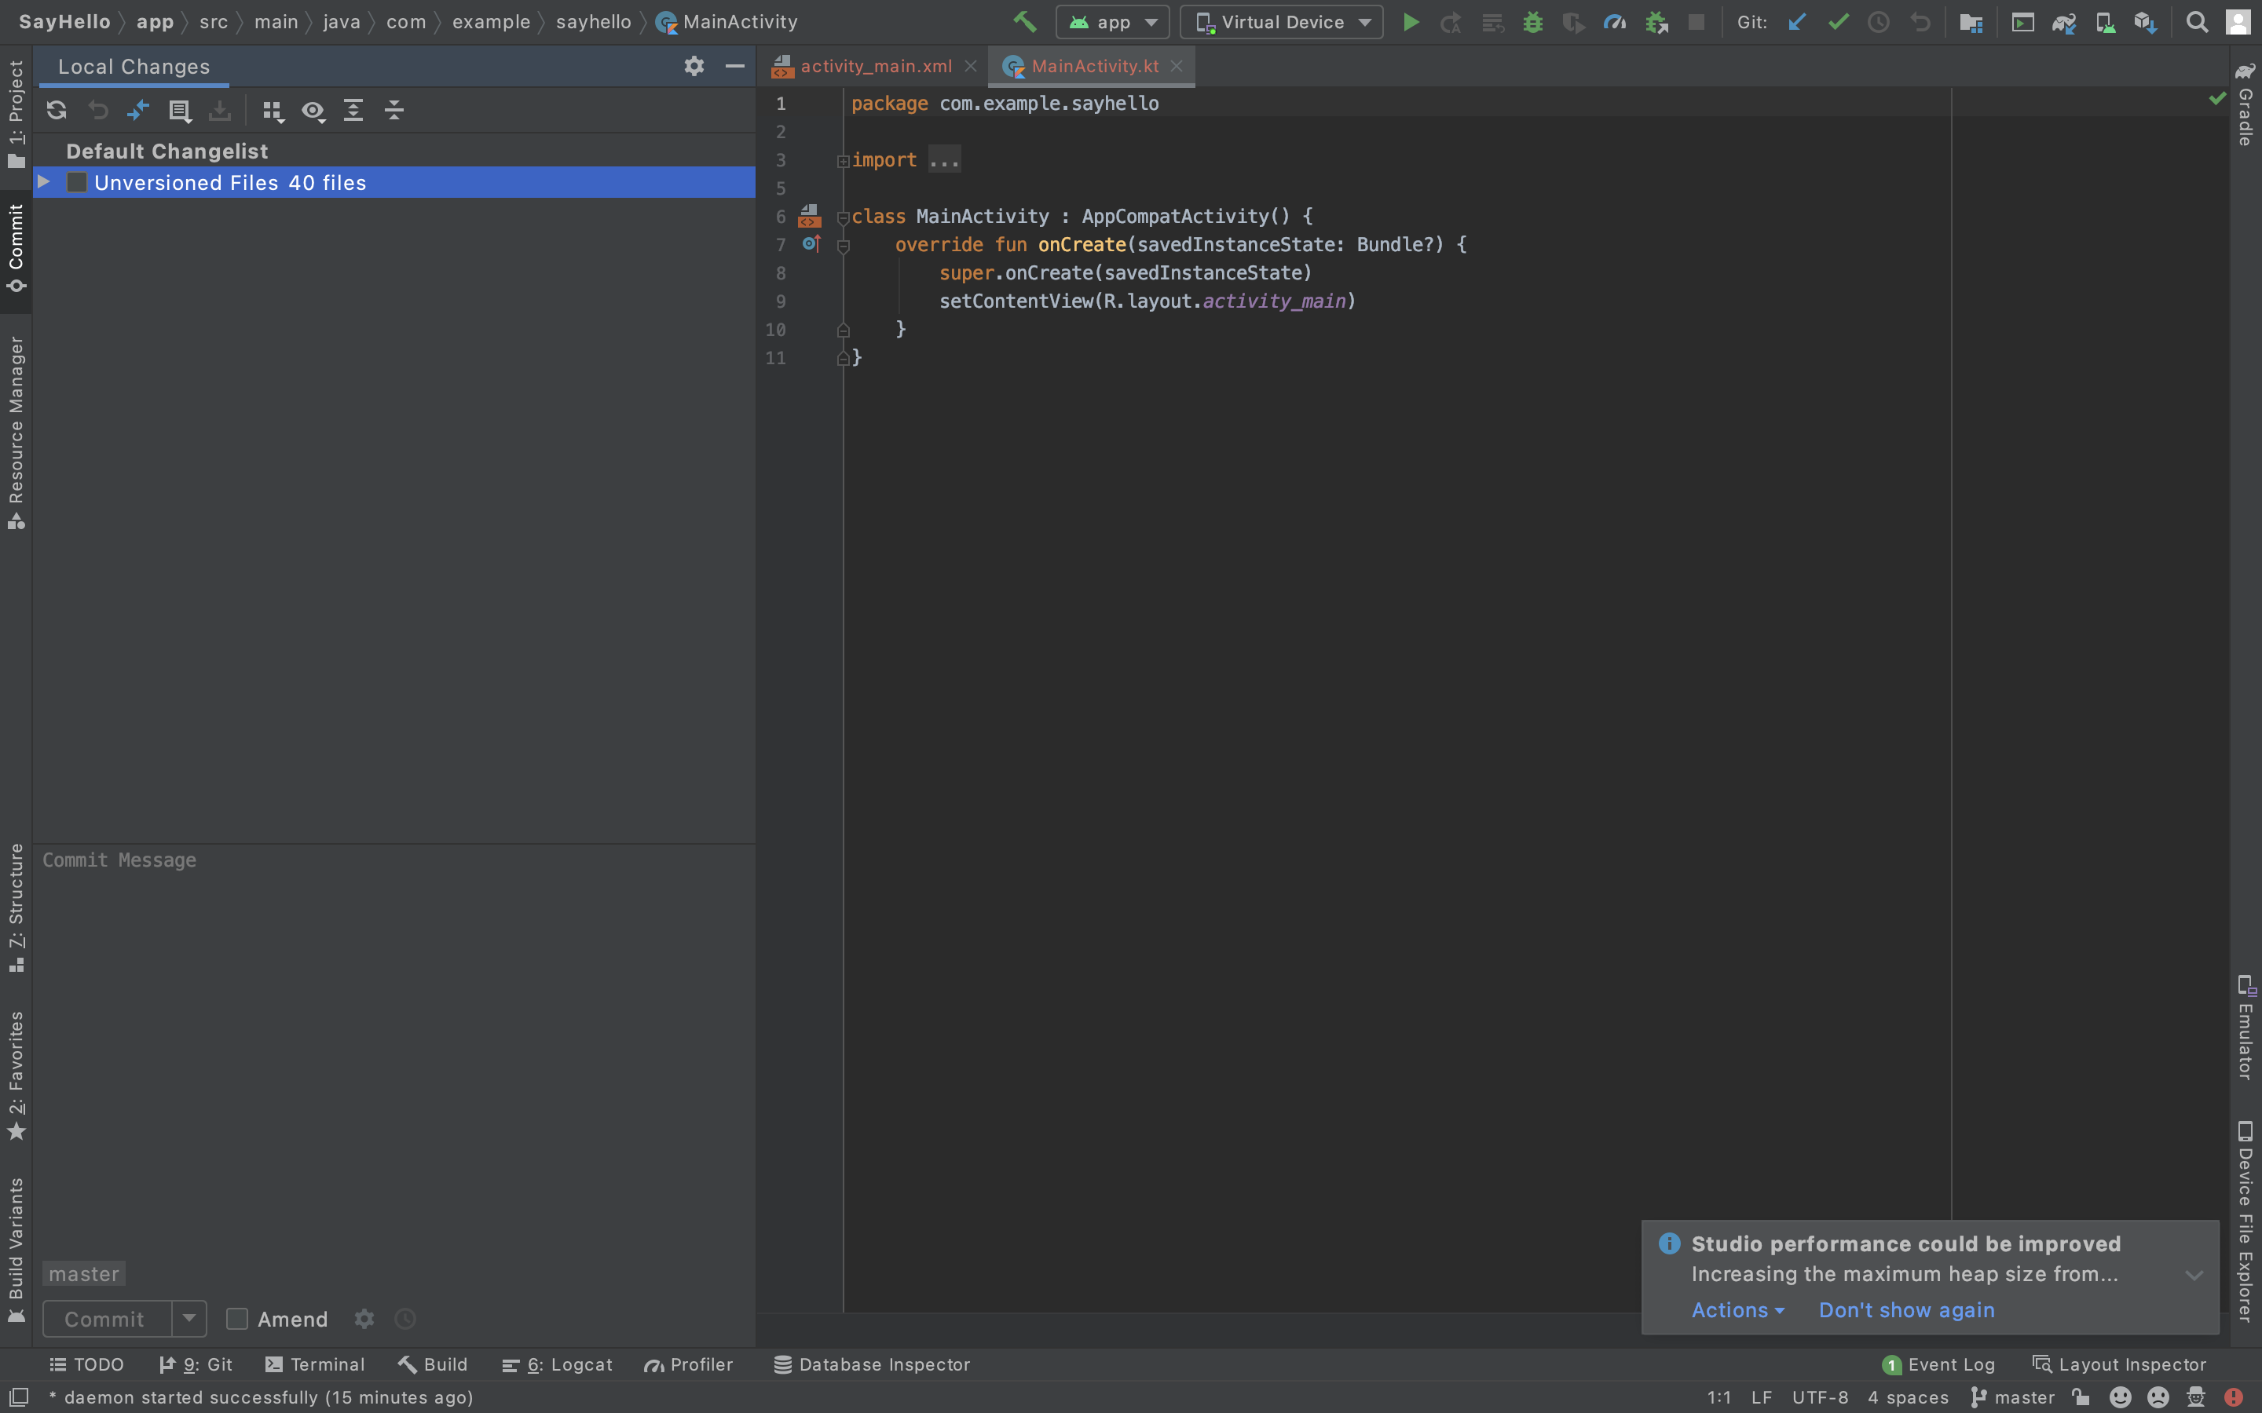The width and height of the screenshot is (2262, 1413).
Task: Toggle the Gradle side tool window
Action: [2246, 103]
